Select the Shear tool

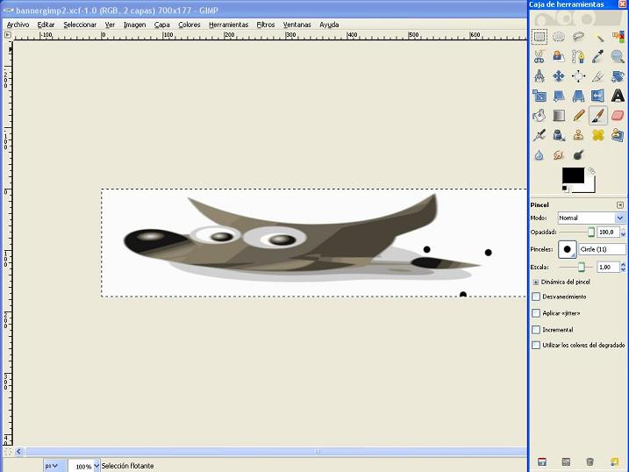(x=559, y=96)
